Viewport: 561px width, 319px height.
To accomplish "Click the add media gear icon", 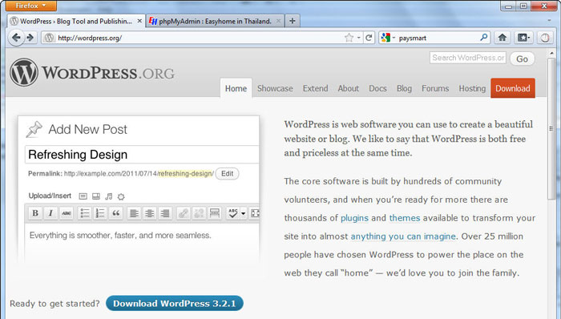I will coord(121,196).
